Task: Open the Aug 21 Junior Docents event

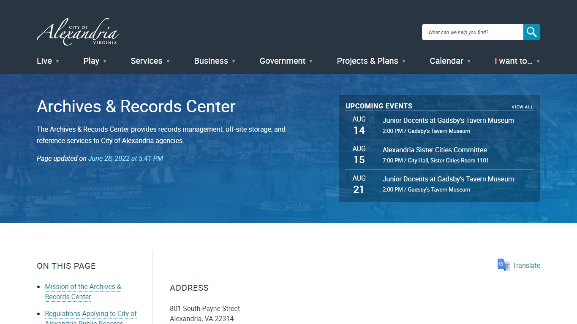Action: pyautogui.click(x=448, y=179)
